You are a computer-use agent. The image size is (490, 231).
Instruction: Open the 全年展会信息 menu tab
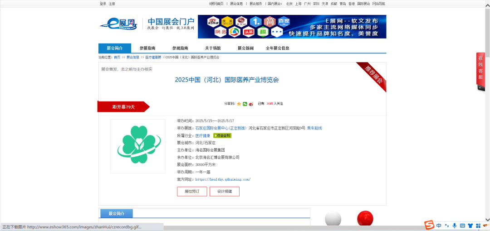coord(278,48)
